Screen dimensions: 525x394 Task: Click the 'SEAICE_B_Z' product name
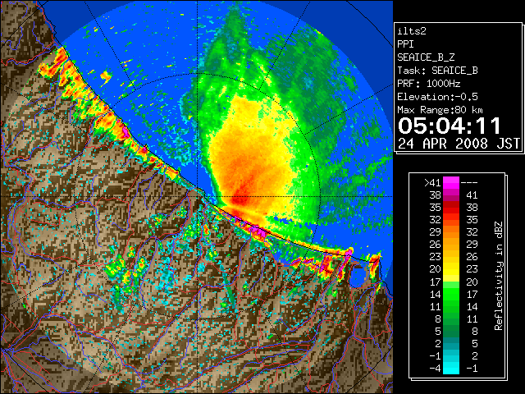[x=426, y=57]
